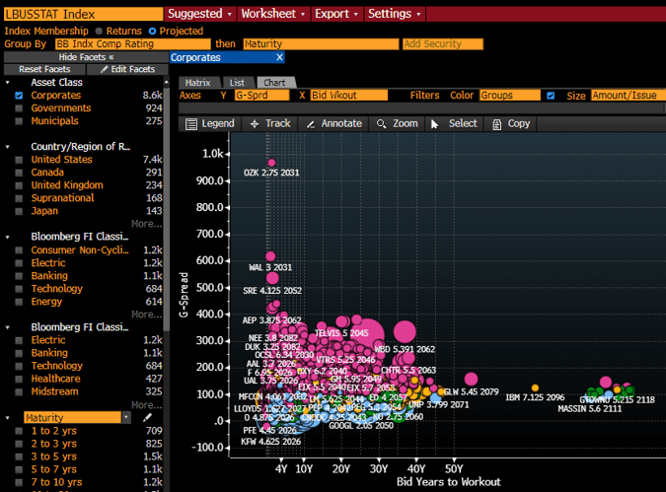The image size is (666, 492).
Task: Open the Settings menu
Action: pos(395,14)
